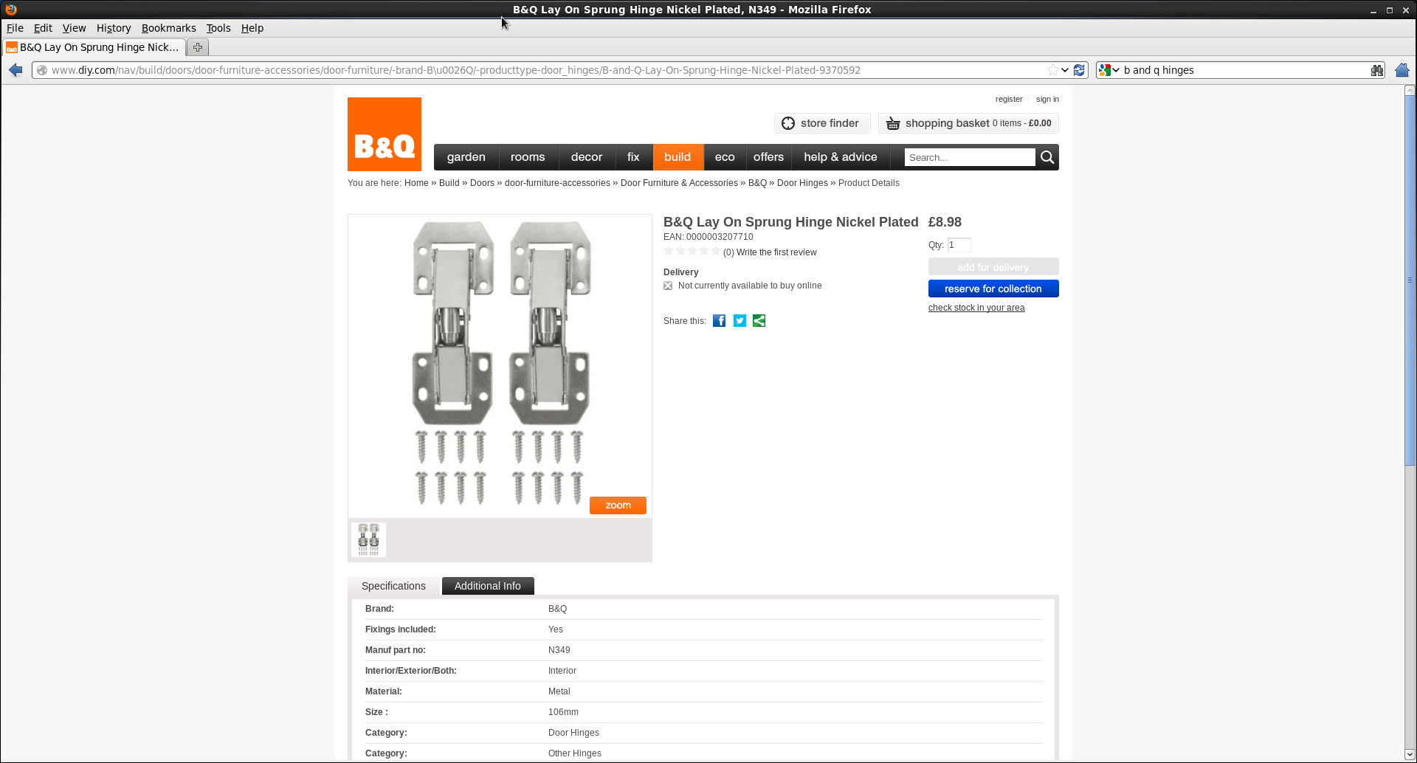Open the shopping basket
The width and height of the screenshot is (1417, 763).
click(968, 123)
